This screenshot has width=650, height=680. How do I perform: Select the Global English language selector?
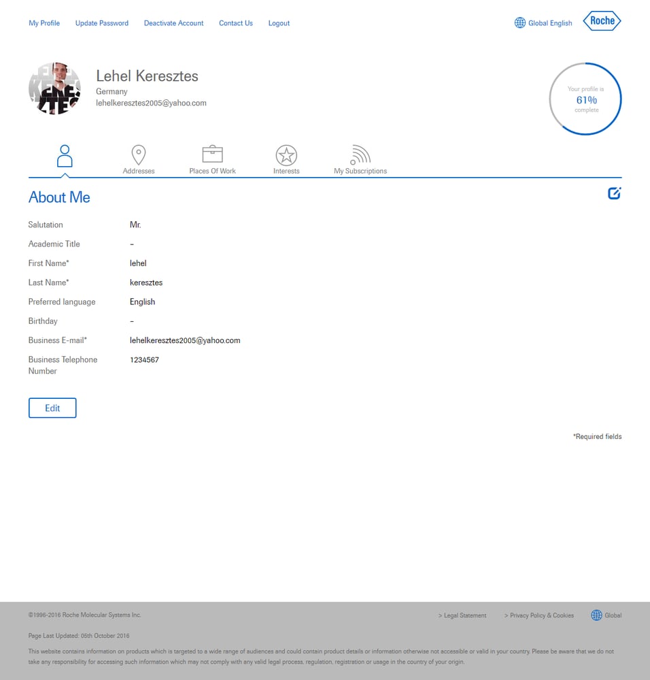point(550,23)
